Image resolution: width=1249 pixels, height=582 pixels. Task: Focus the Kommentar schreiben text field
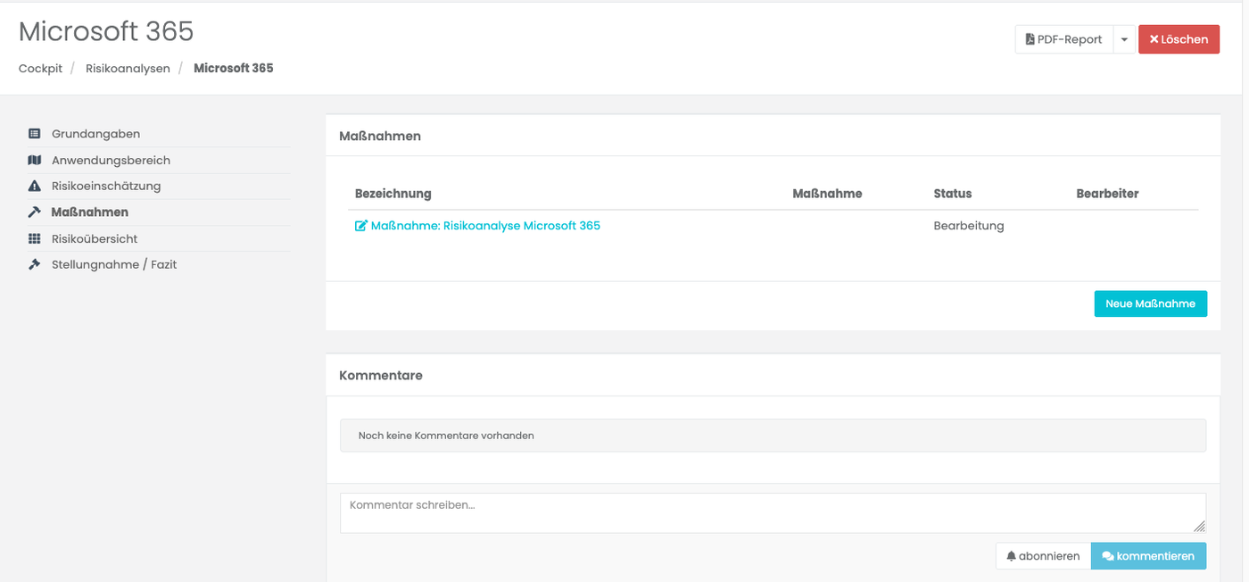[x=773, y=513]
